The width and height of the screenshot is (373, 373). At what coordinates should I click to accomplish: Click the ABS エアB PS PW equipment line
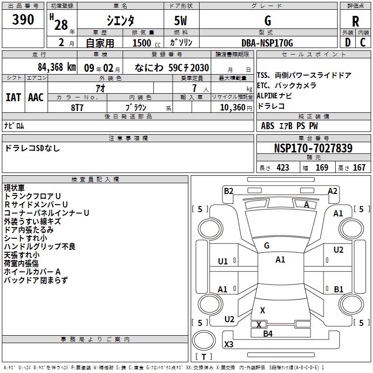(x=289, y=126)
